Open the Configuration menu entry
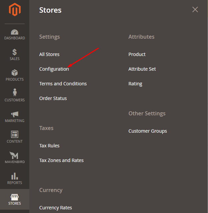The image size is (208, 213). click(54, 69)
